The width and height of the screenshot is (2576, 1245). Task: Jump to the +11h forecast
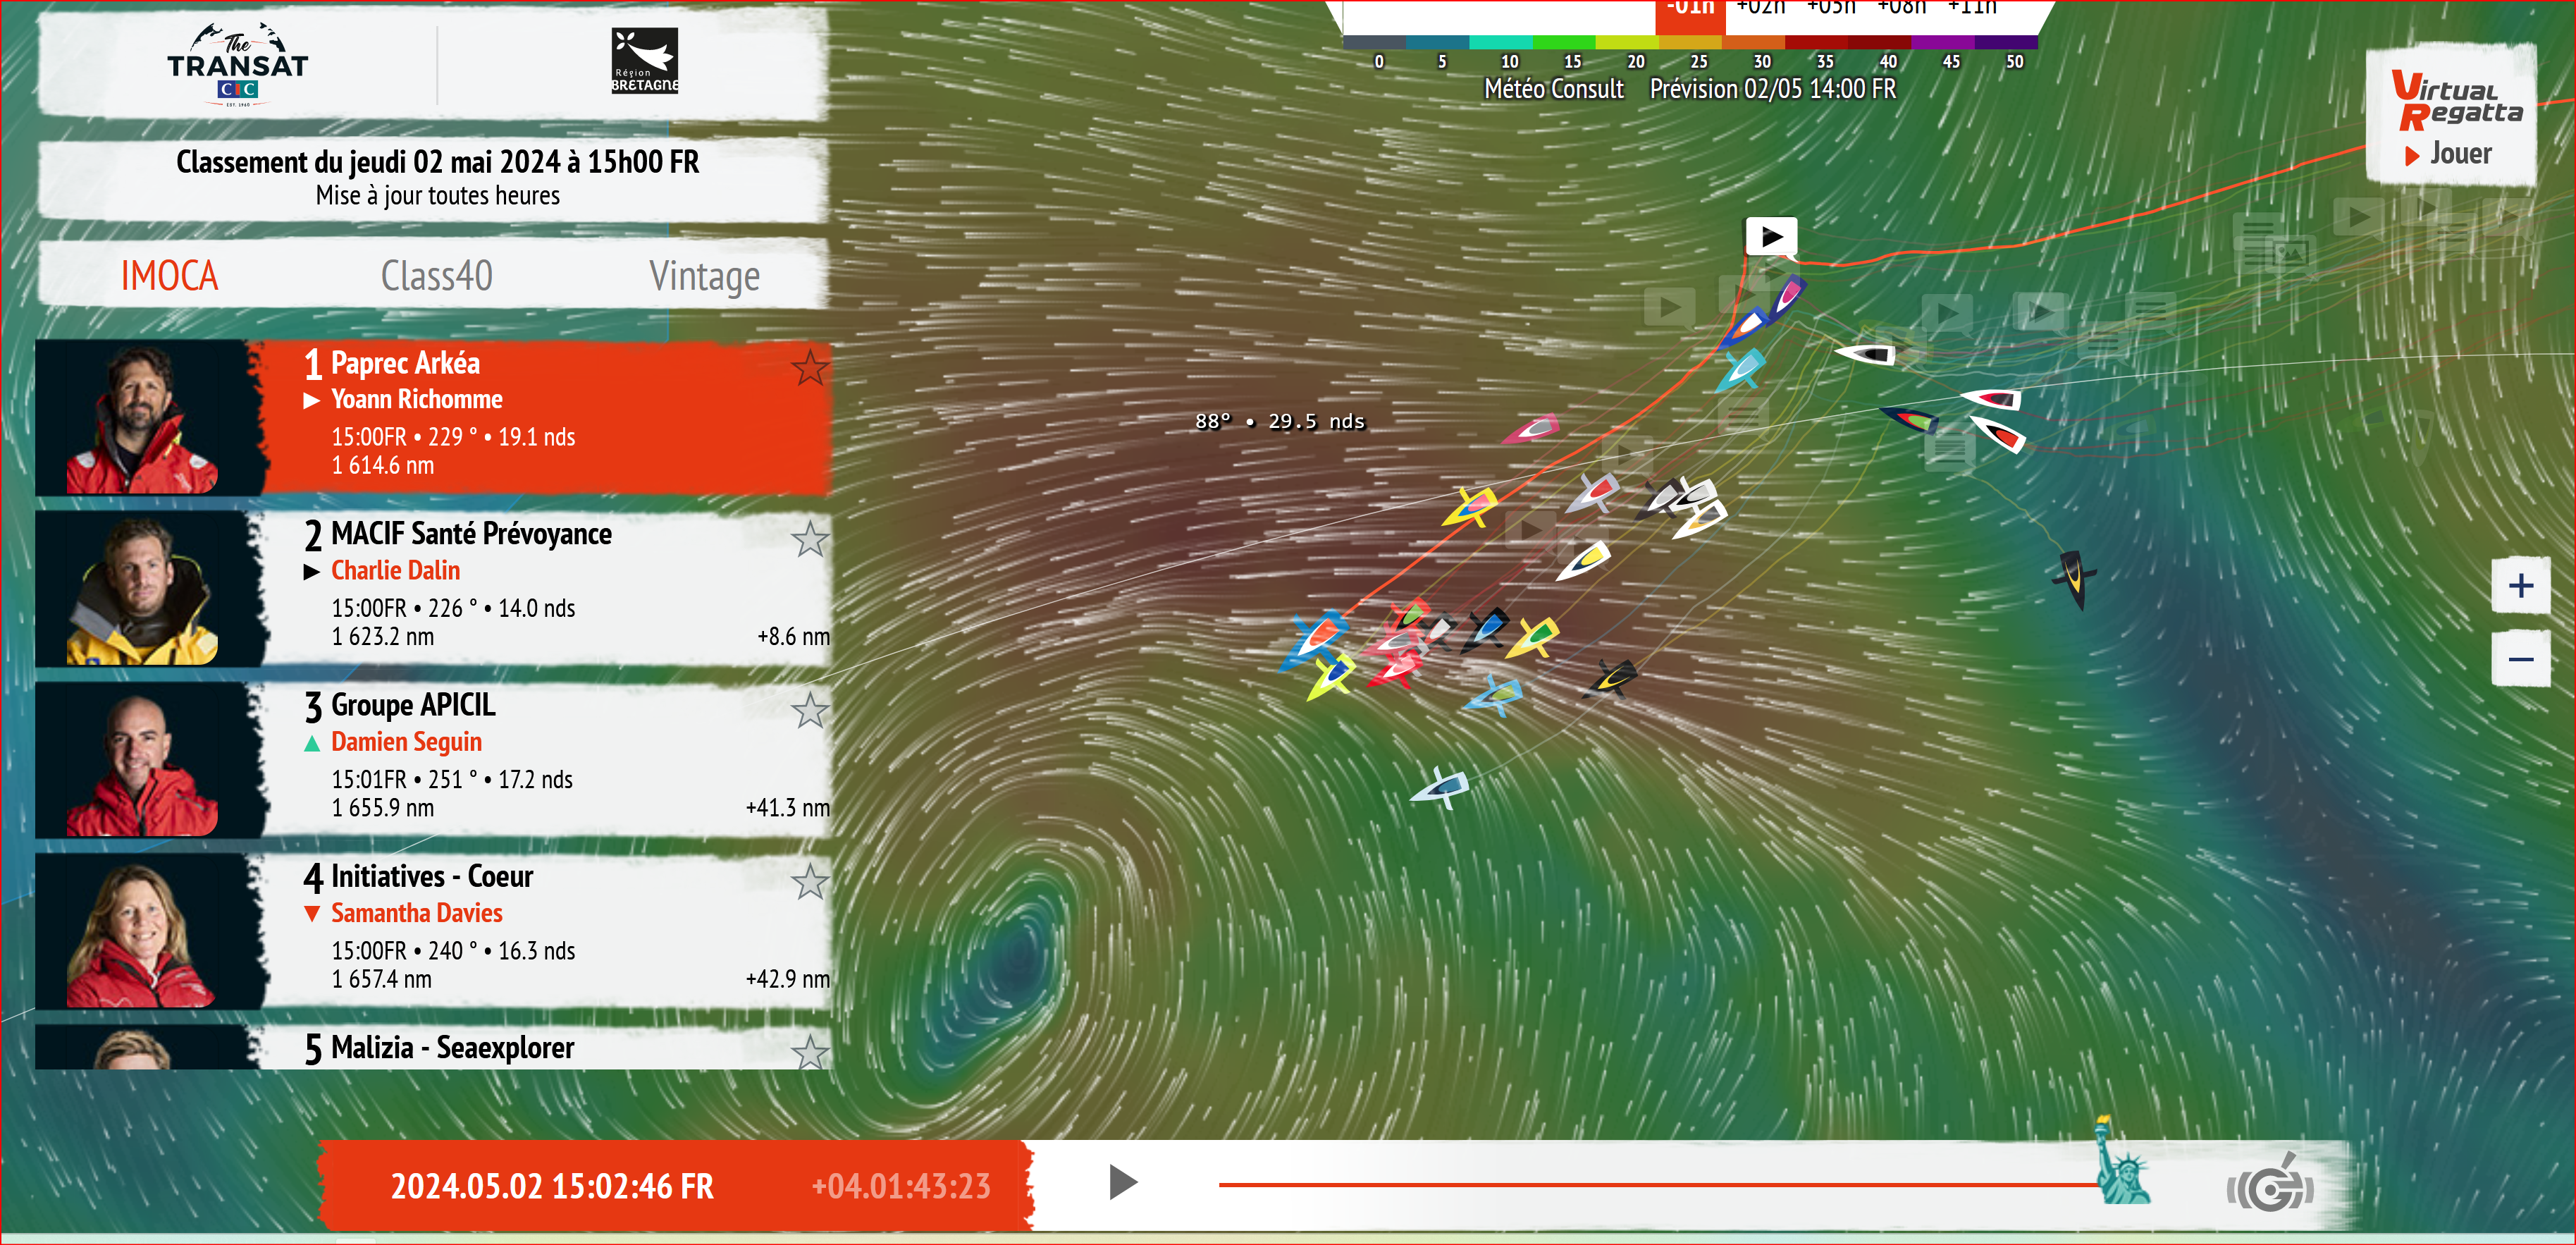pos(1972,8)
